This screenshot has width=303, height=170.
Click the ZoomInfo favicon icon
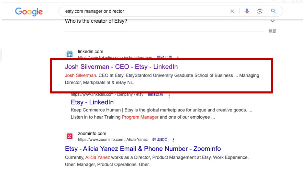coord(70,136)
